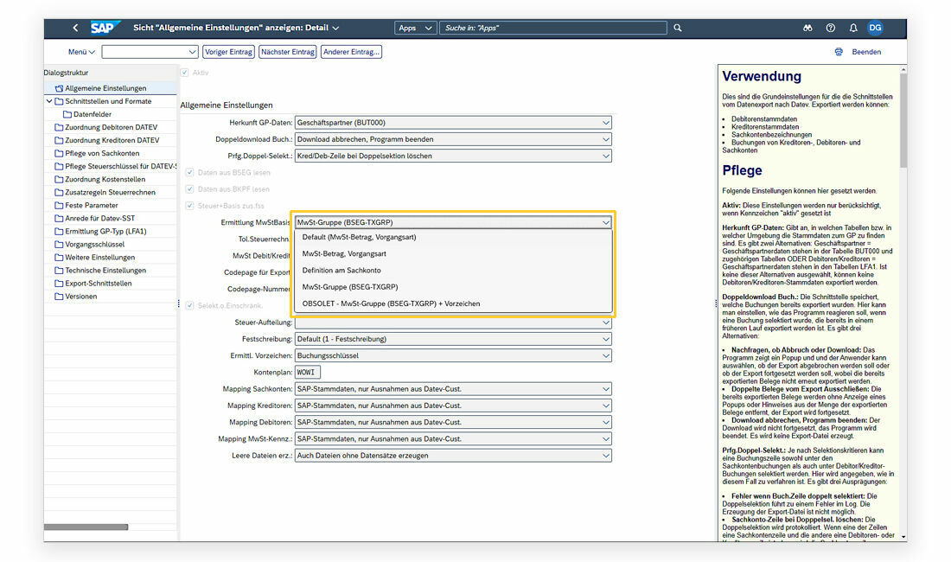Toggle Daten aus BSEG lesen checkbox
Image resolution: width=951 pixels, height=562 pixels.
click(x=189, y=173)
